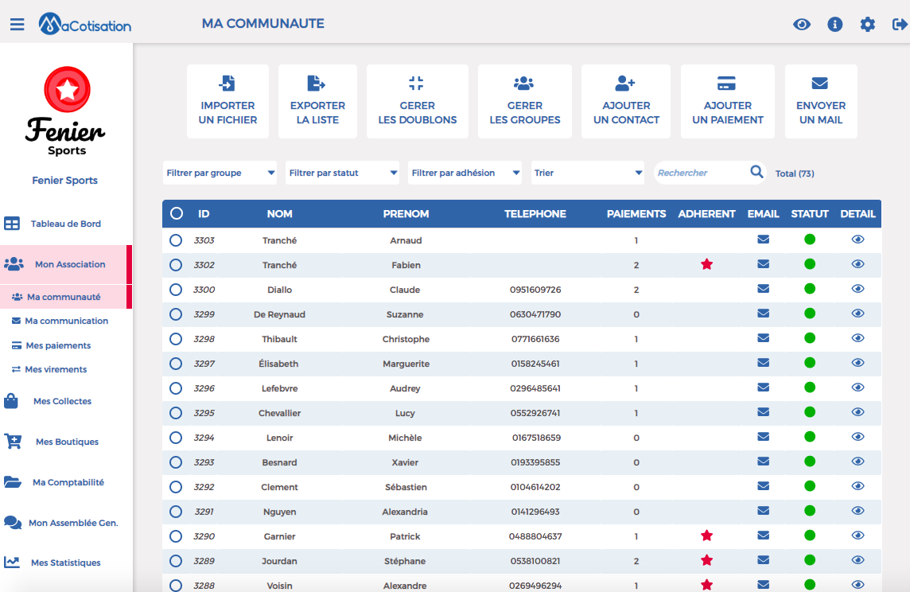Open Mes Statistiques
910x592 pixels.
64,563
